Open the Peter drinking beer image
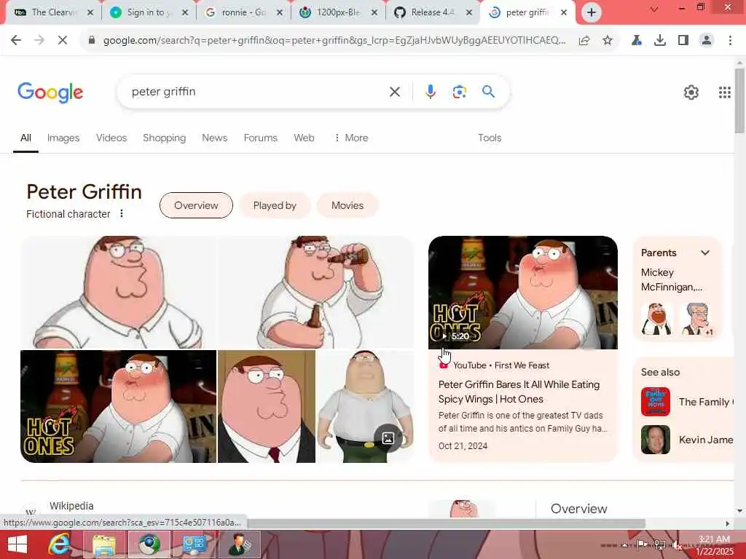This screenshot has height=559, width=746. point(316,293)
